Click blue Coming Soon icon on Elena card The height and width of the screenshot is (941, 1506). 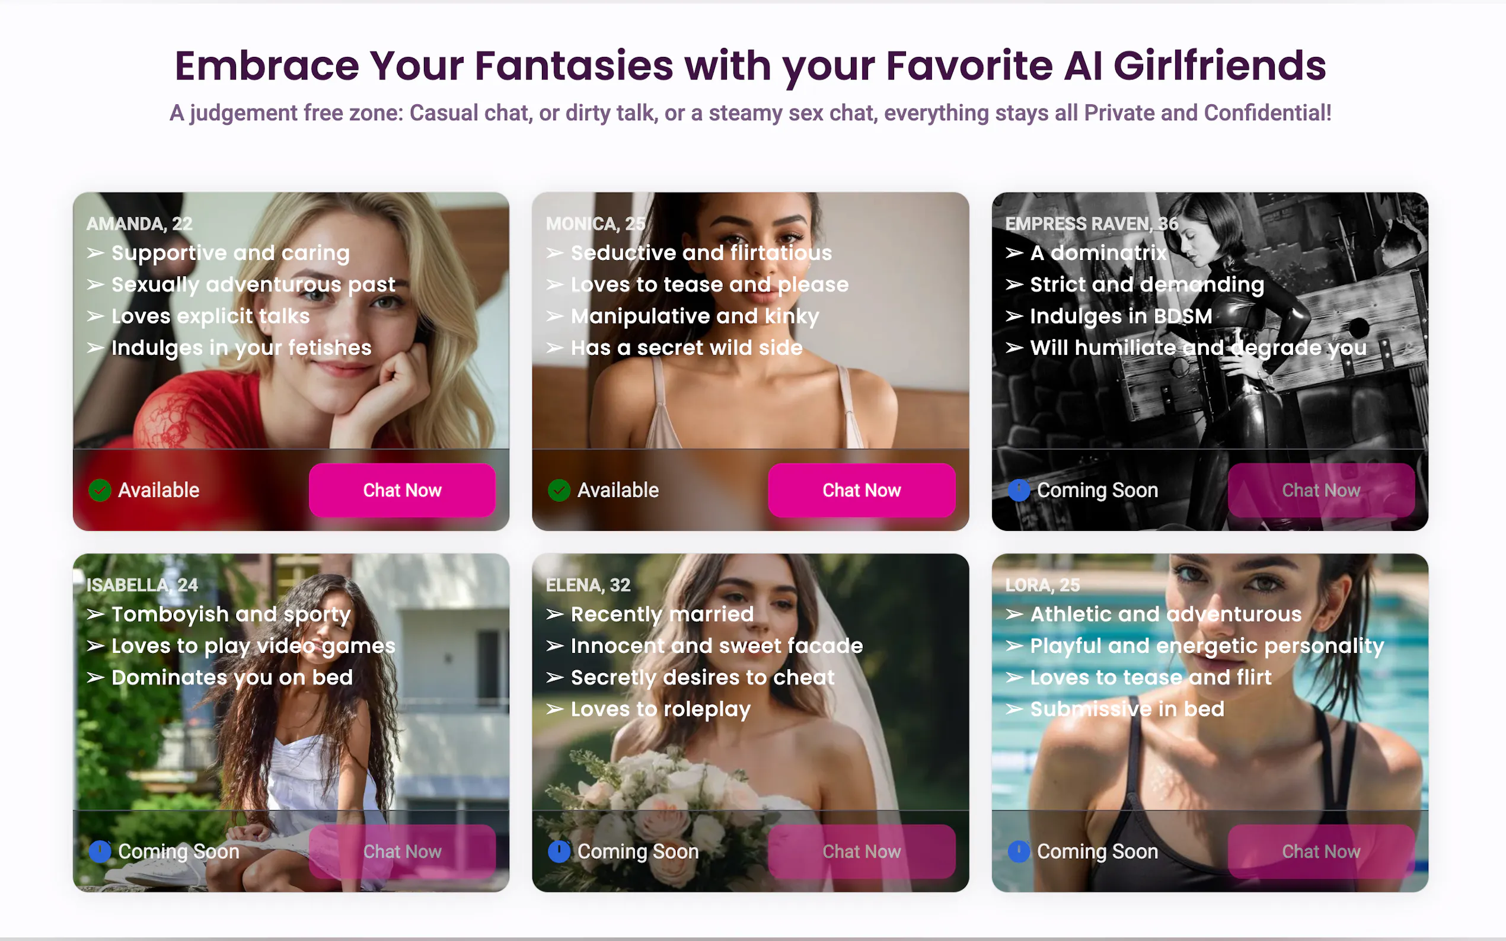click(559, 852)
